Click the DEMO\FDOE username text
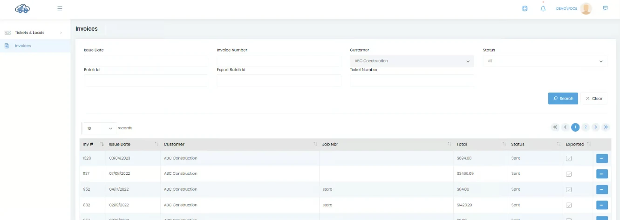 (567, 8)
